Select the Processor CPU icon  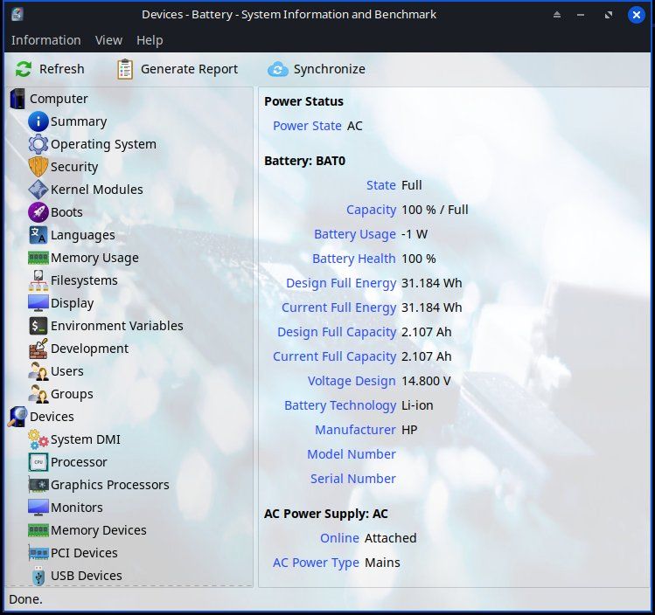coord(38,462)
